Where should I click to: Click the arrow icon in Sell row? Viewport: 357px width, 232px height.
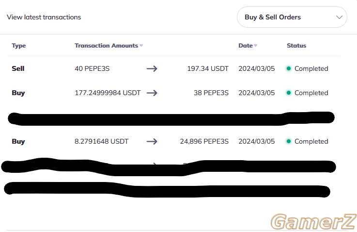point(152,68)
